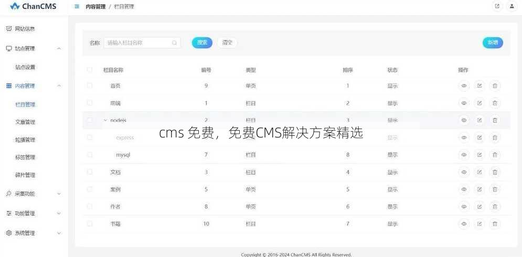
Task: Click the 状态 column header
Action: 392,70
